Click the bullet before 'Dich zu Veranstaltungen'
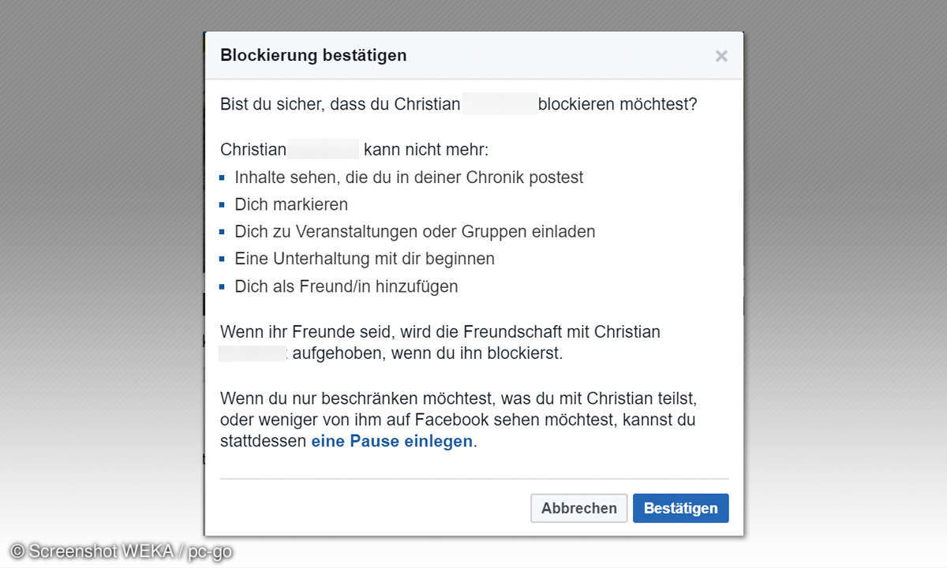 223,232
